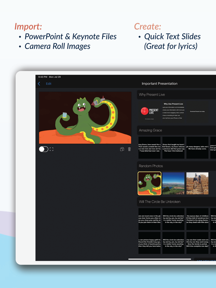Click the 9:43 PM status bar time

43,77
